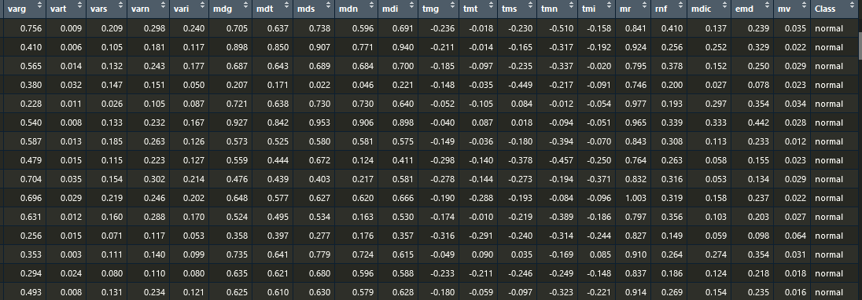The height and width of the screenshot is (300, 862).
Task: Click the sort arrows on vart header
Action: pyautogui.click(x=79, y=5)
